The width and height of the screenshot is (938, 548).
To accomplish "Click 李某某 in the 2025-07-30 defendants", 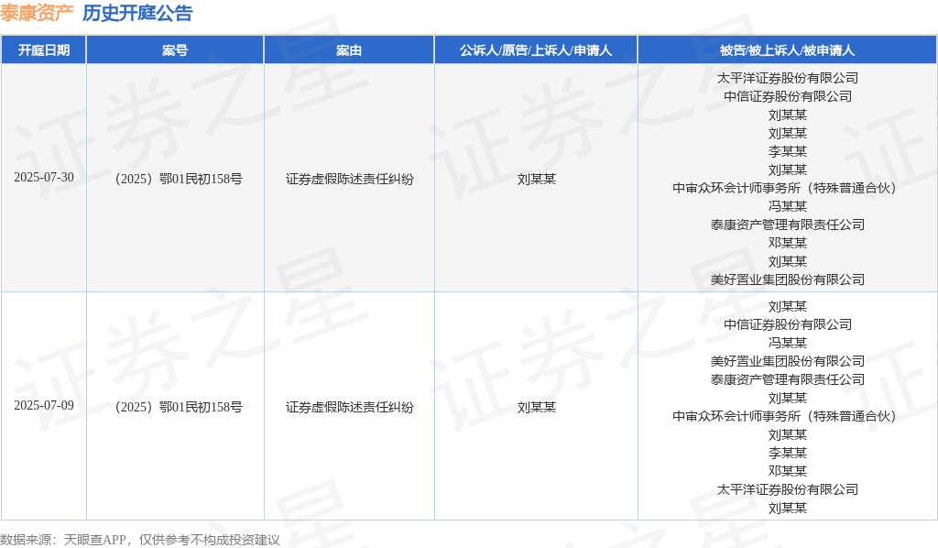I will coord(787,151).
